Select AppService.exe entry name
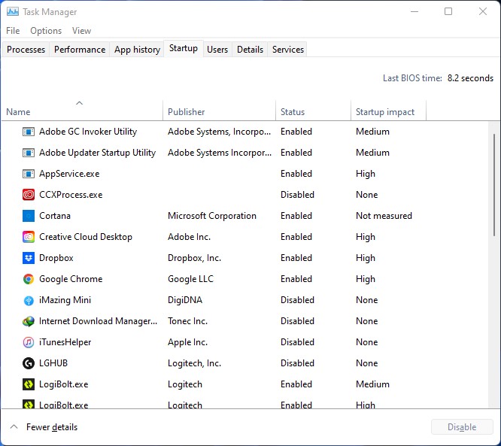This screenshot has width=501, height=446. coord(69,174)
